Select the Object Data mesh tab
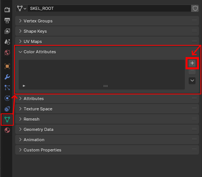Image resolution: width=202 pixels, height=177 pixels. (x=7, y=120)
